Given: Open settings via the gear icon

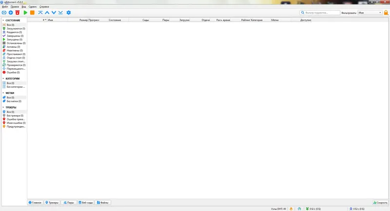Looking at the screenshot, I should click(x=69, y=13).
